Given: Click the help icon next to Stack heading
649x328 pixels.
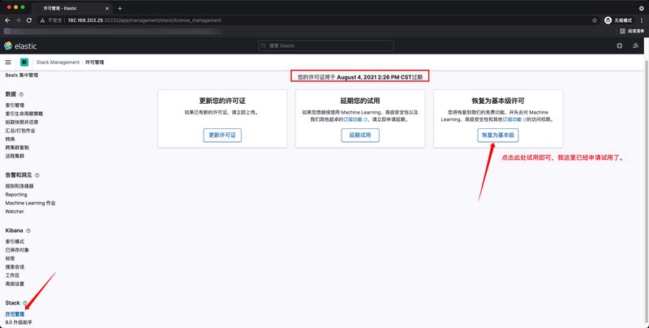Looking at the screenshot, I should pyautogui.click(x=25, y=303).
